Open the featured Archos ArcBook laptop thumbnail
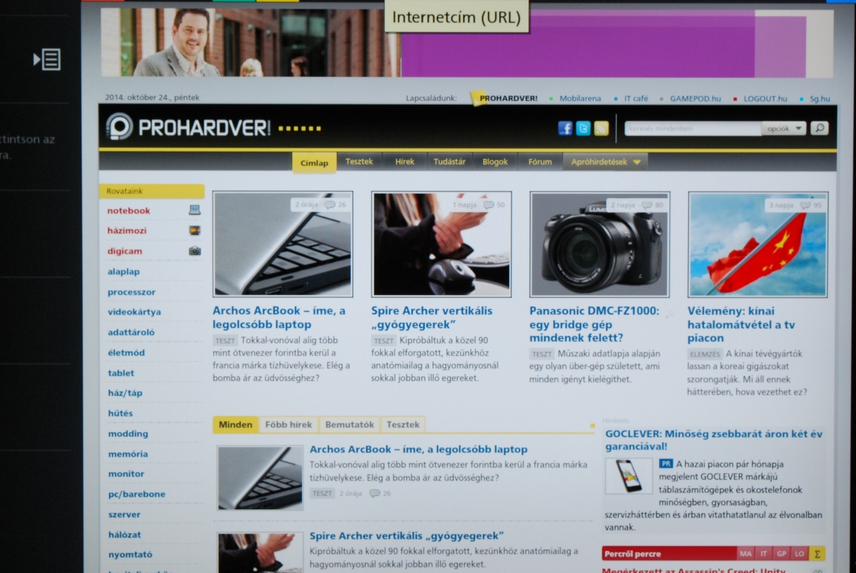856x573 pixels. coord(282,244)
